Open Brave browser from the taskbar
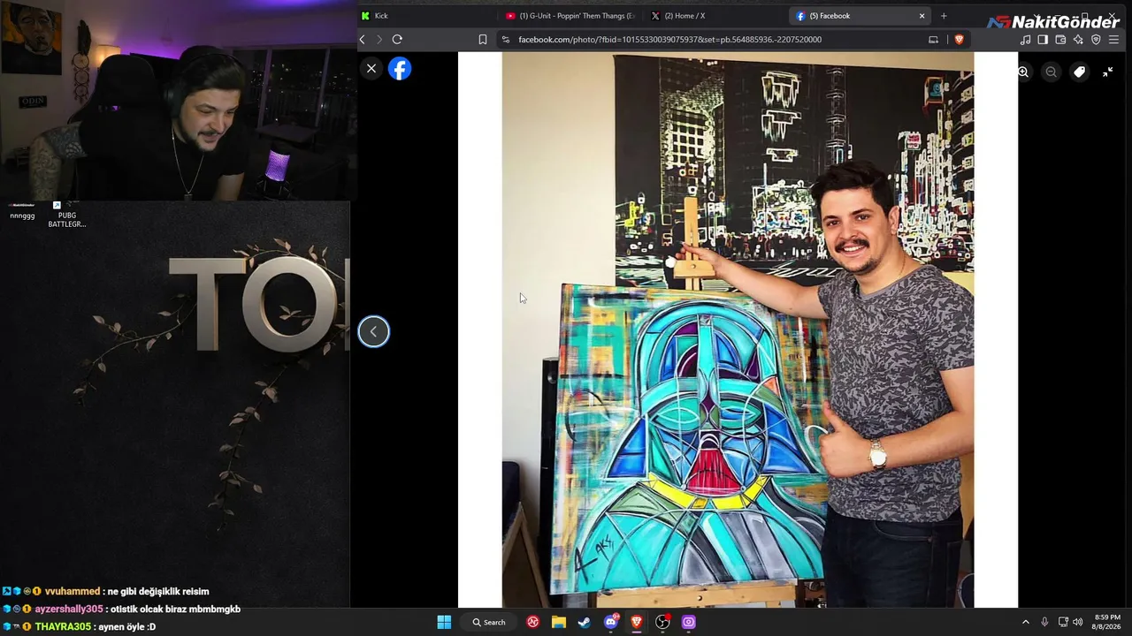This screenshot has width=1132, height=636. [637, 622]
